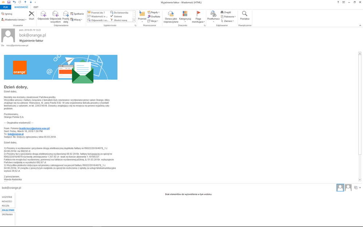
Task: Click Odpowiedz (Reply) icon in ribbon
Action: point(43,16)
